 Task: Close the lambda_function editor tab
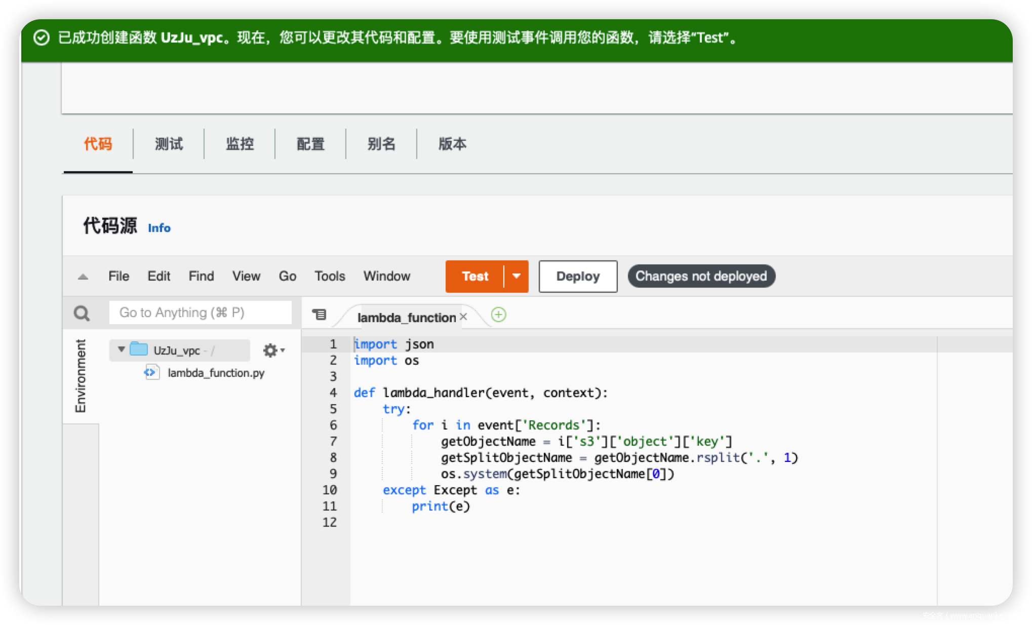click(x=463, y=317)
